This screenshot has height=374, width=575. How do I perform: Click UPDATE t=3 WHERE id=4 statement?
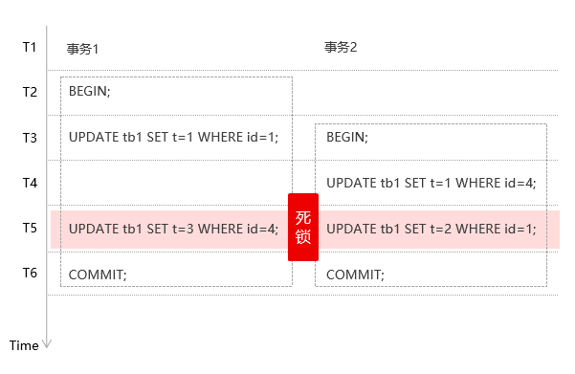pos(173,229)
